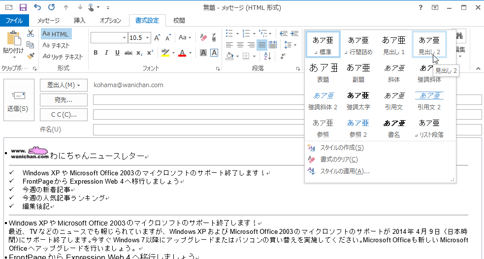Open the line spacing dropdown
484x259 pixels.
pos(290,45)
